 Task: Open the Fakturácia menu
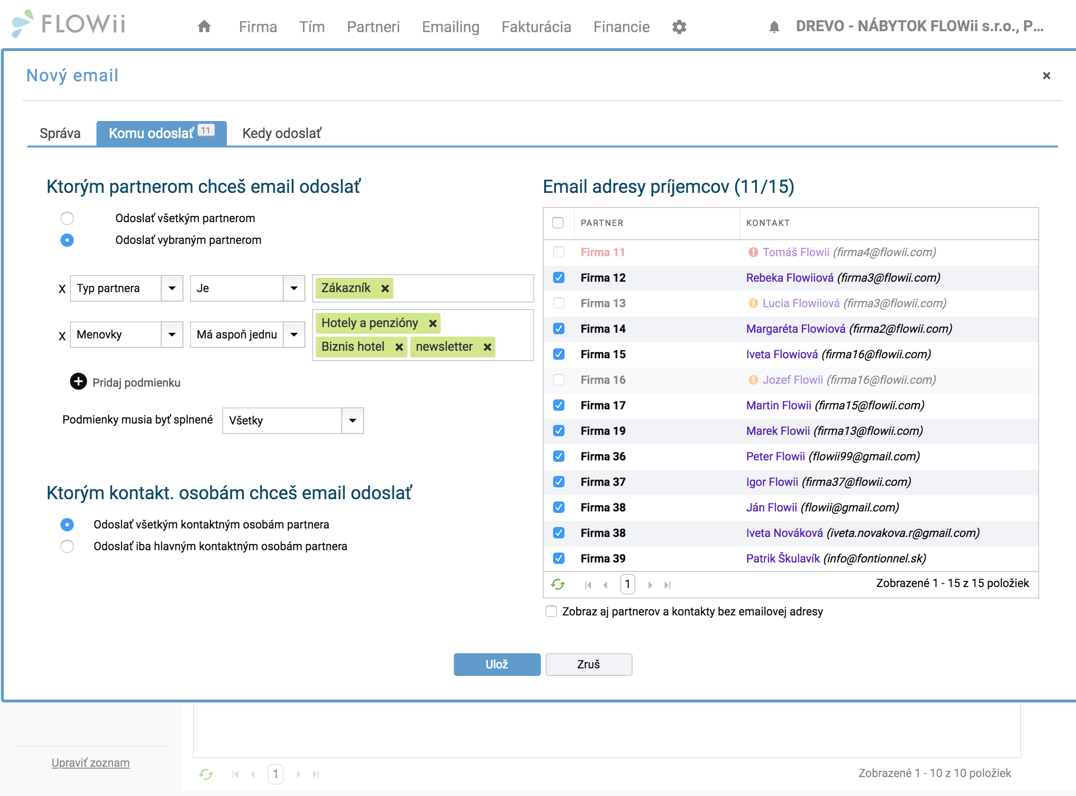coord(536,27)
